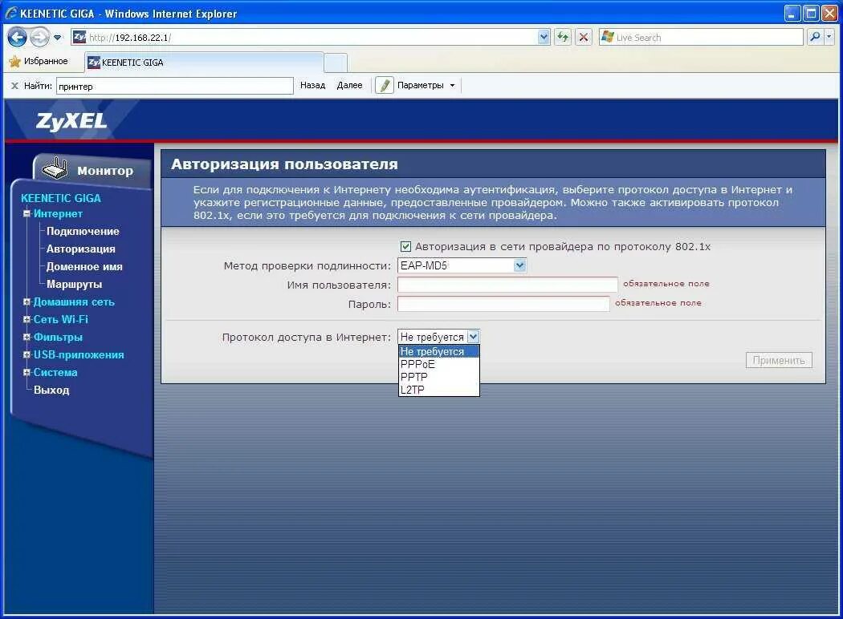
Task: Click the address bar URL field
Action: [312, 37]
